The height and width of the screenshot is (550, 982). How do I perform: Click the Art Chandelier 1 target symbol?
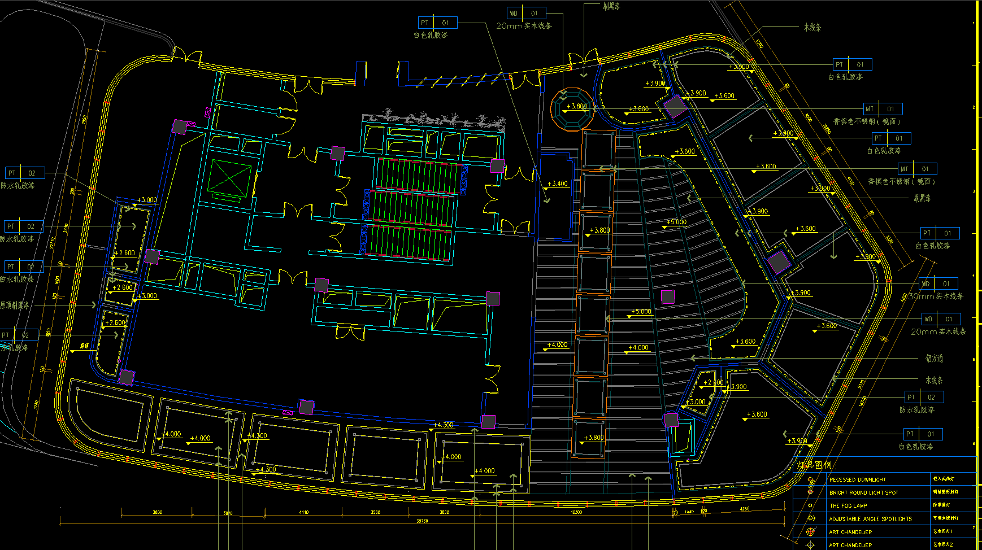811,532
